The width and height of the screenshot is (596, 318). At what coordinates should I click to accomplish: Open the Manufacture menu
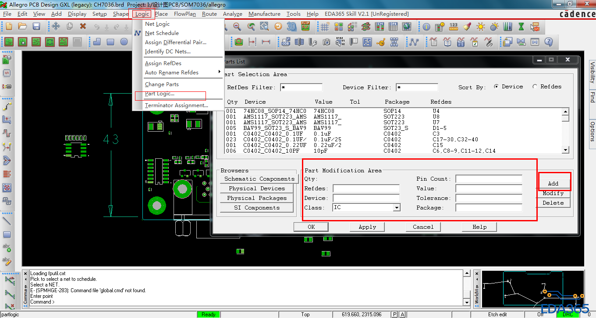coord(264,14)
